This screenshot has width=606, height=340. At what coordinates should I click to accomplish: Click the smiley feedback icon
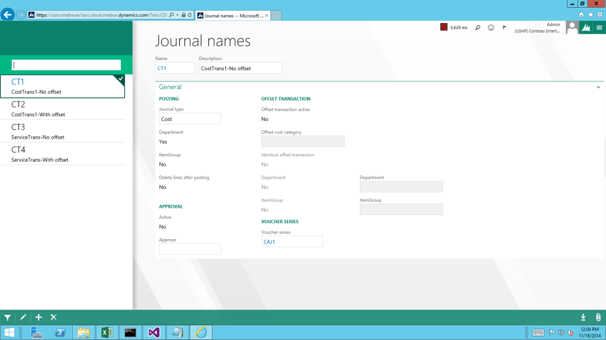tap(491, 27)
